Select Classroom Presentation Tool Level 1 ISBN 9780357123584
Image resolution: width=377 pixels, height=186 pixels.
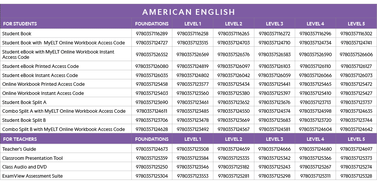coord(192,158)
